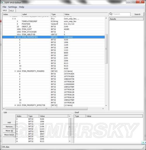The width and height of the screenshot is (146, 150).
Task: Focus the Search input field
Action: [x=121, y=14]
